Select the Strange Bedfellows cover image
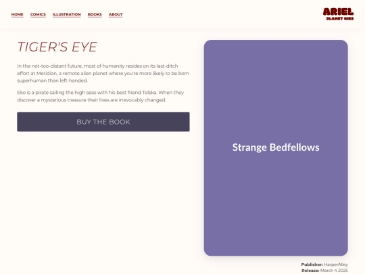The height and width of the screenshot is (274, 365). pos(276,148)
